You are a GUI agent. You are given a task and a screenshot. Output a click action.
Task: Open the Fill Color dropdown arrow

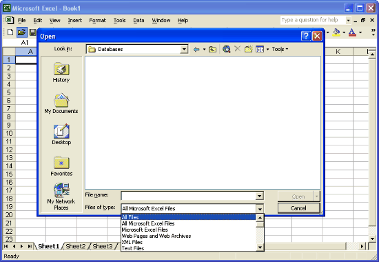click(344, 32)
